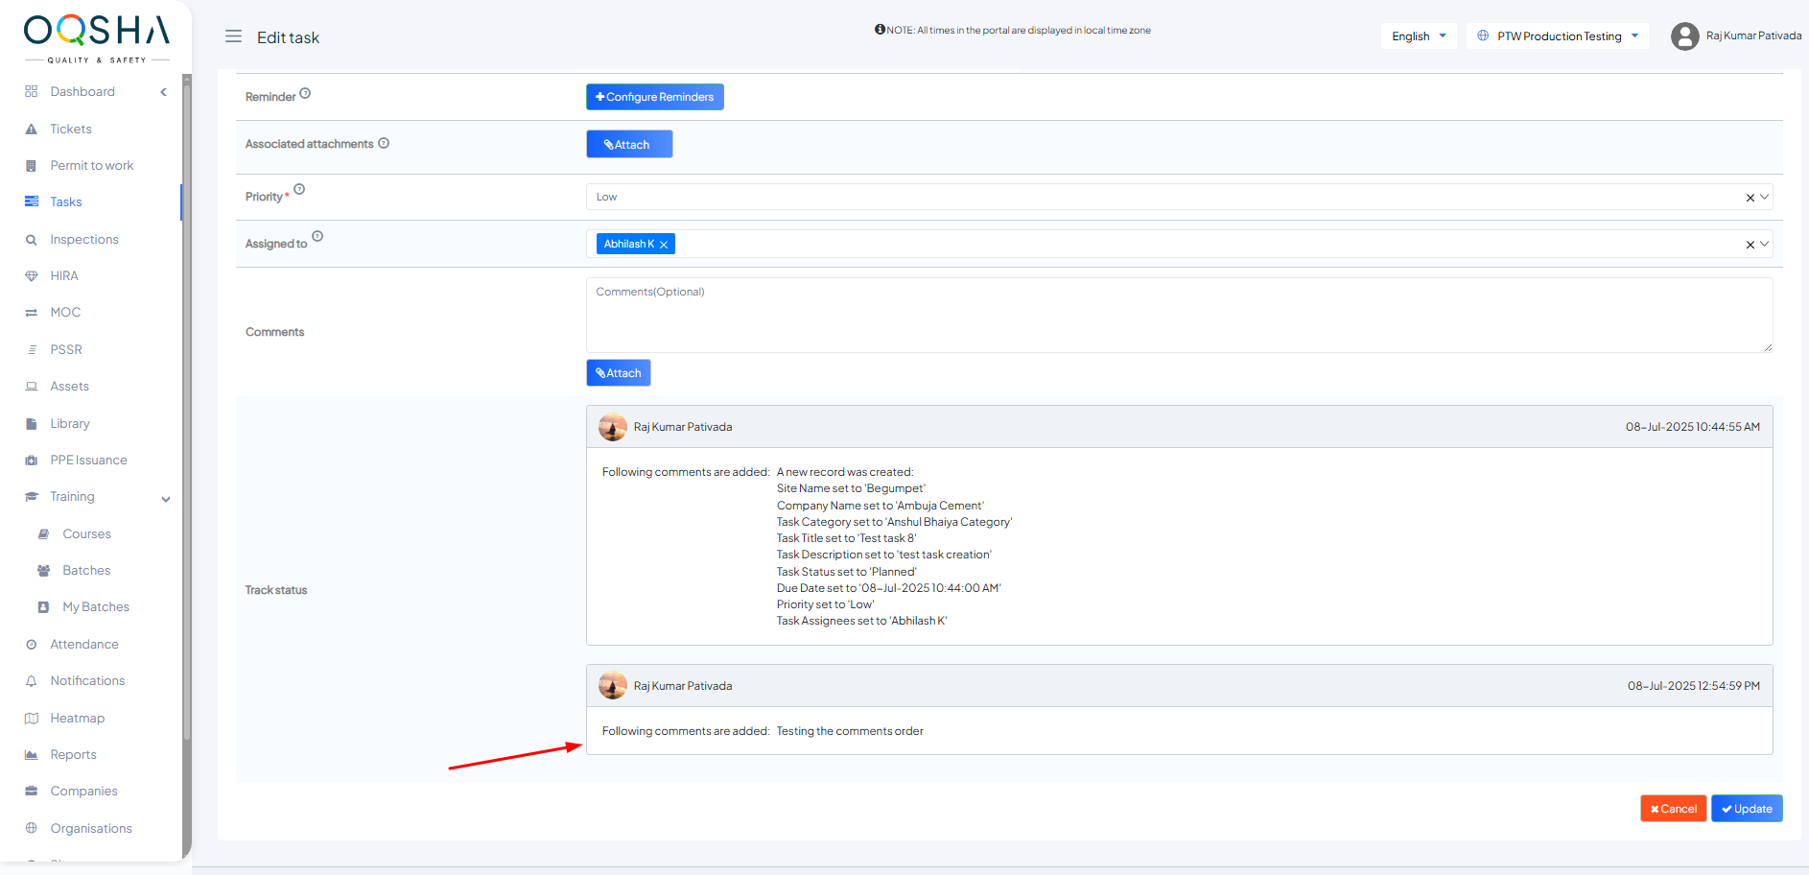Clear the Priority Low selection

[1750, 198]
